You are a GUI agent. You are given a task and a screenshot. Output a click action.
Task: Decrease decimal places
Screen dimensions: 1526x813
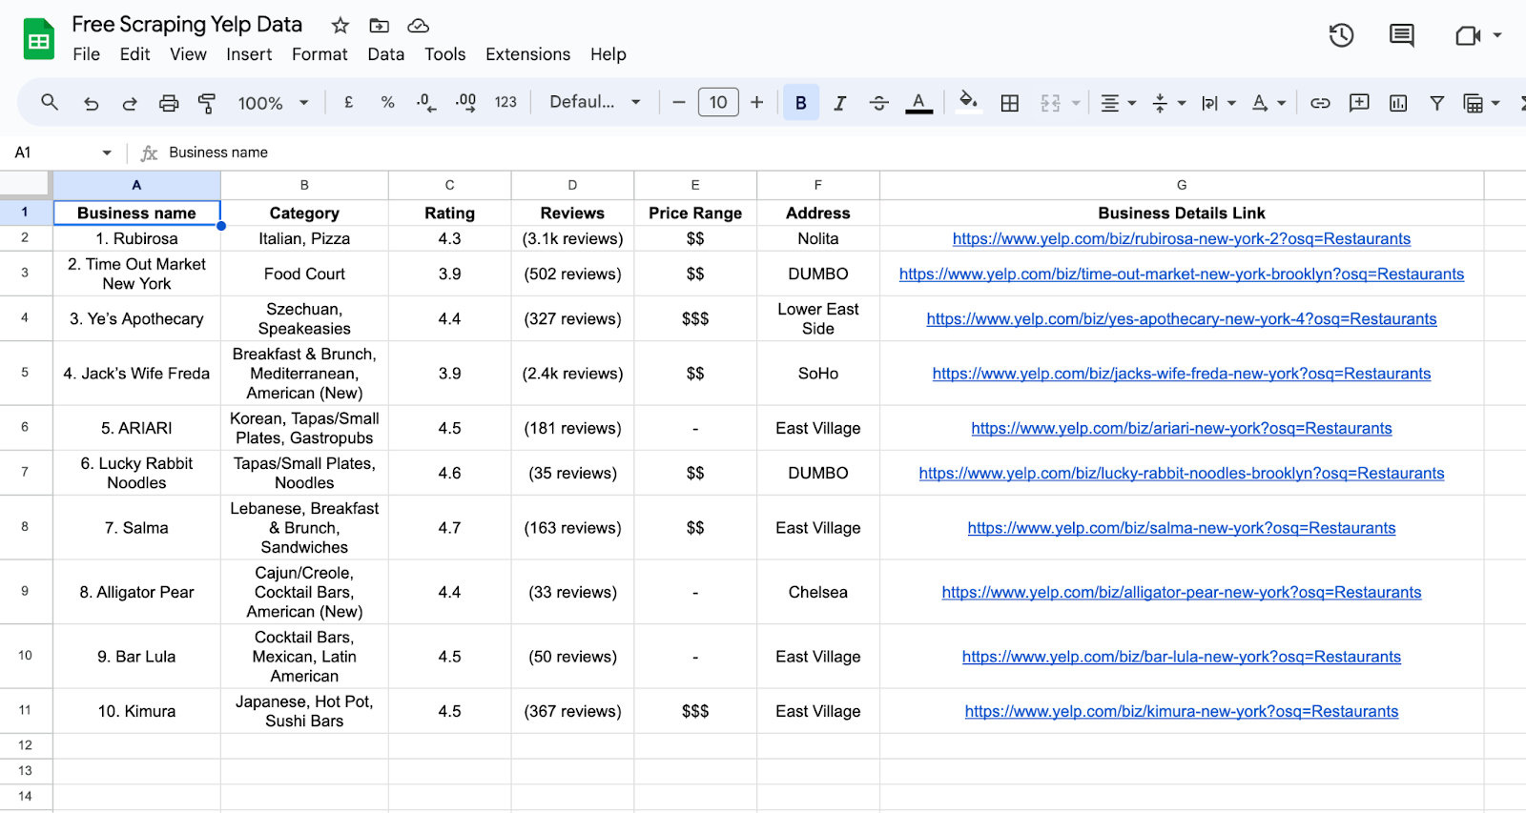click(426, 102)
